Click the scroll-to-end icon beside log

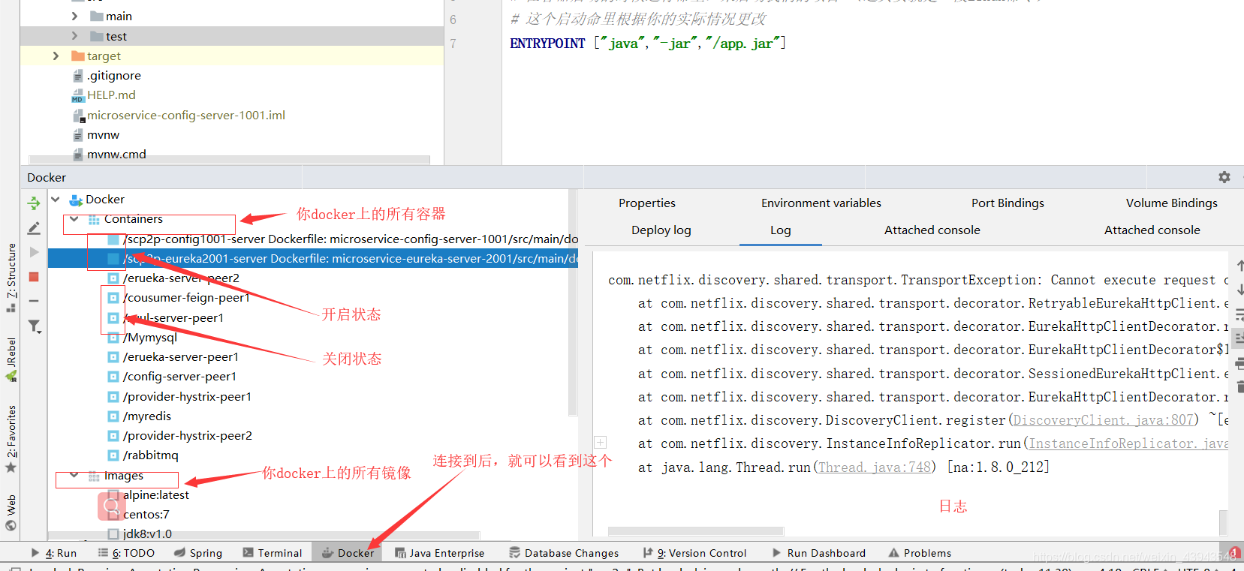click(1239, 338)
